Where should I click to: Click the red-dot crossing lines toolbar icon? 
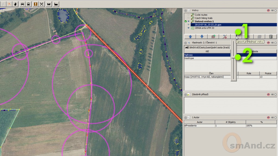(x=9, y=4)
